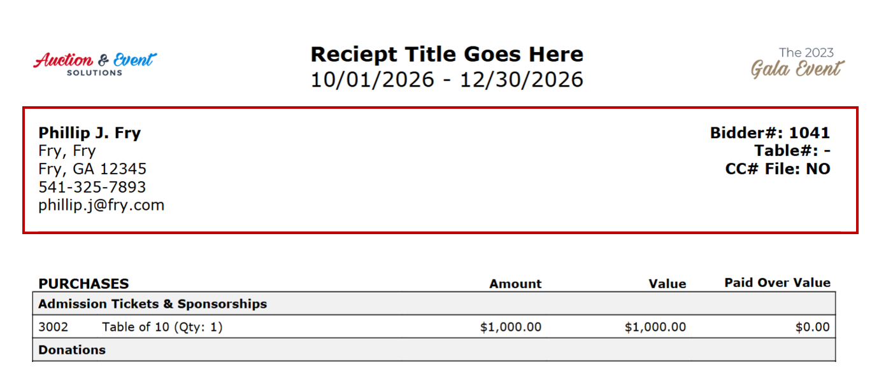Click the Paid Over Value column header
879x369 pixels.
[x=777, y=282]
